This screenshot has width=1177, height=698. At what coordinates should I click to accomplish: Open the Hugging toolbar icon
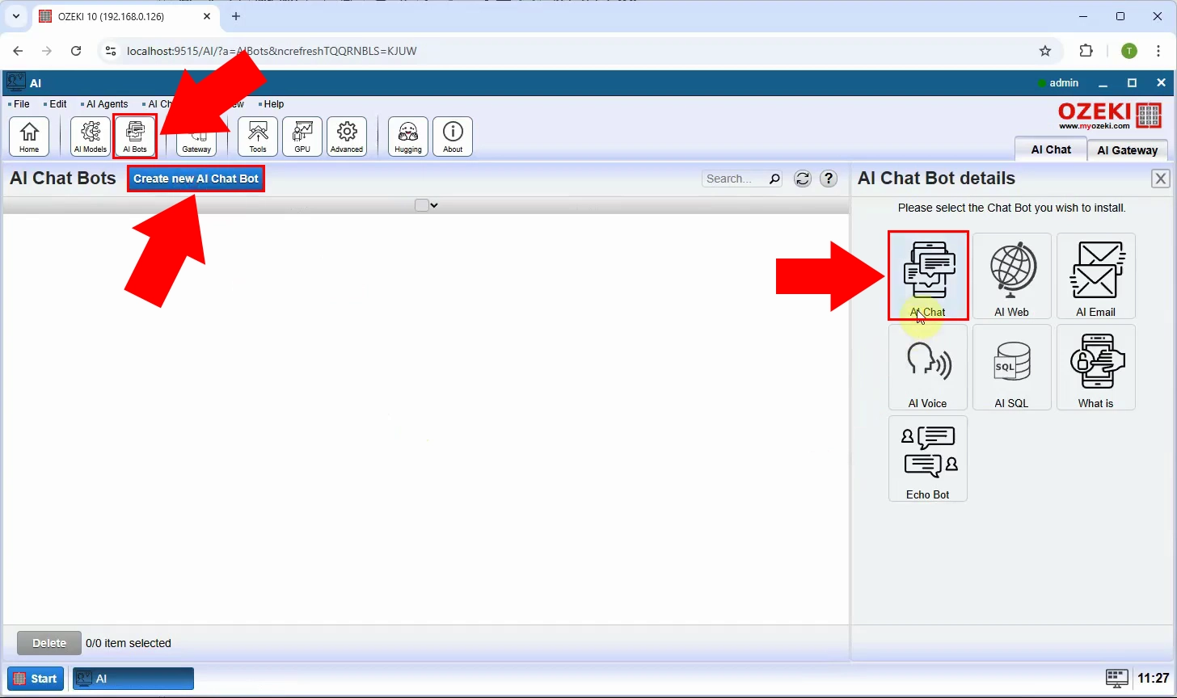408,136
